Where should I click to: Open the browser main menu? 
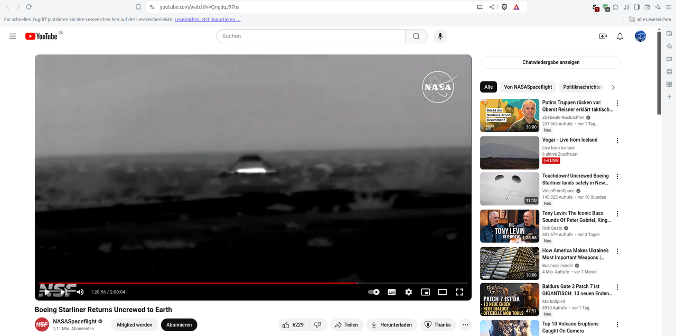669,7
